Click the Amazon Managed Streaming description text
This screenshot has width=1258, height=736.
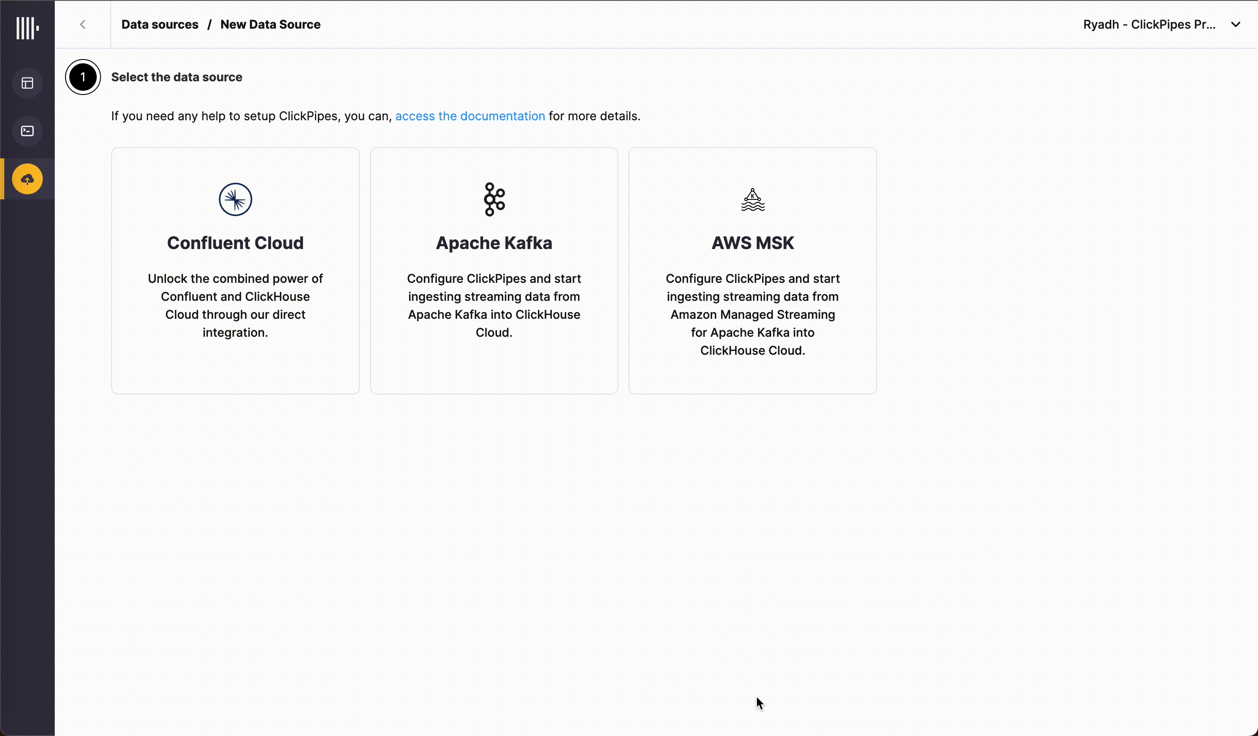752,314
